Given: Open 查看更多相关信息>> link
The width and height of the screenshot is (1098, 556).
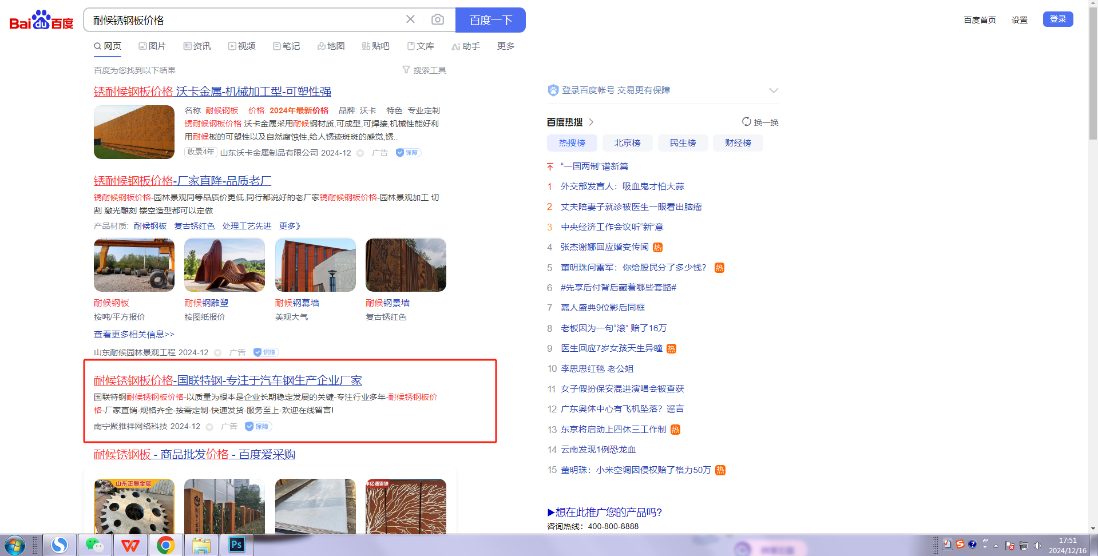Looking at the screenshot, I should [x=134, y=334].
